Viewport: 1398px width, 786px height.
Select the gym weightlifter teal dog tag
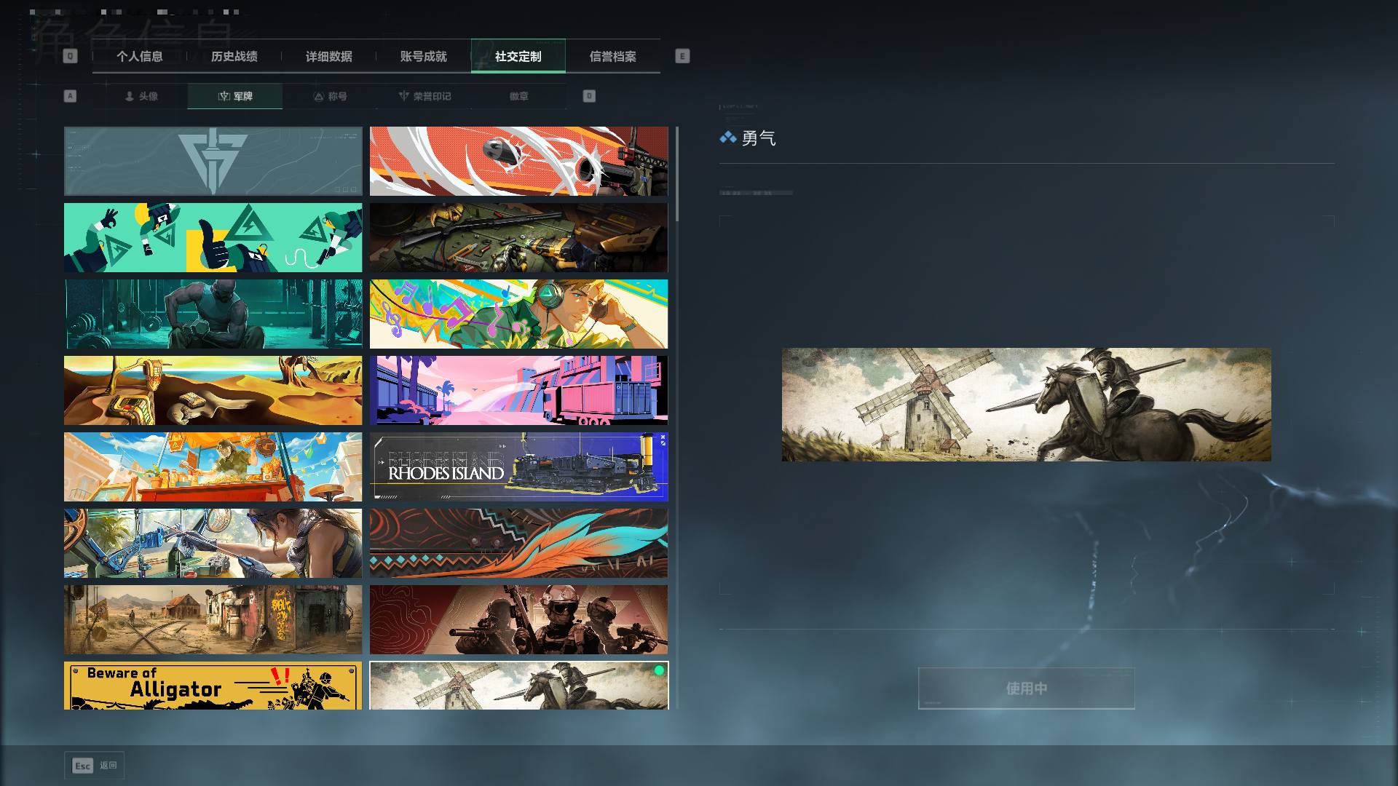click(213, 314)
